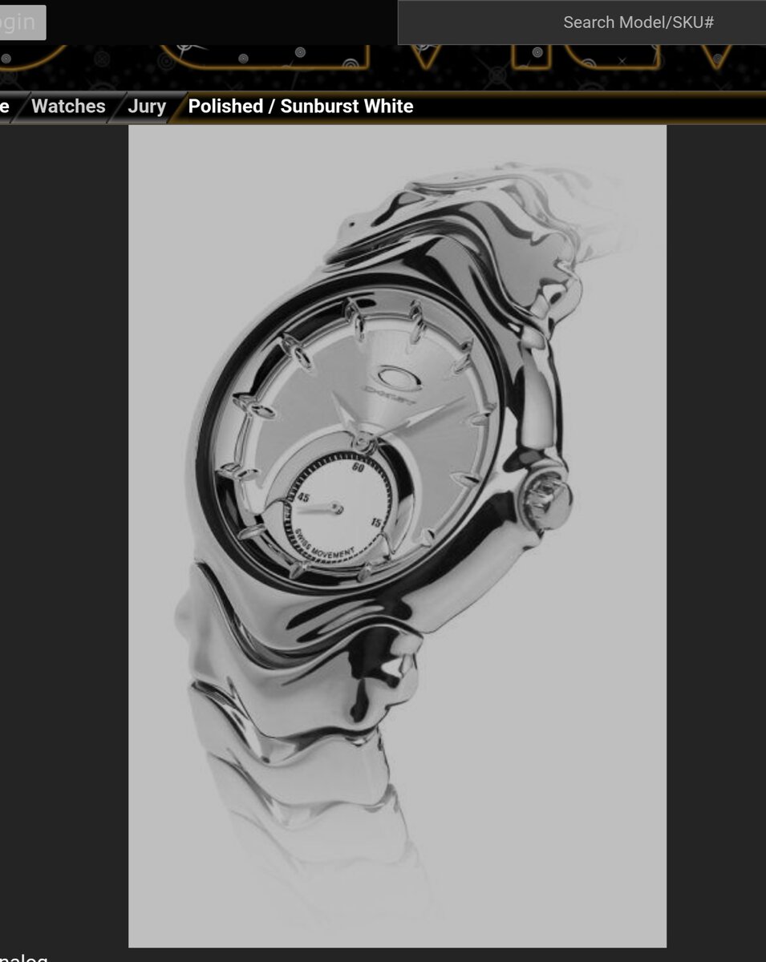
Task: Open the Watches breadcrumb
Action: pyautogui.click(x=68, y=107)
